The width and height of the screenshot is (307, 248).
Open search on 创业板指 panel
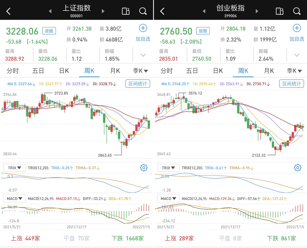click(297, 11)
